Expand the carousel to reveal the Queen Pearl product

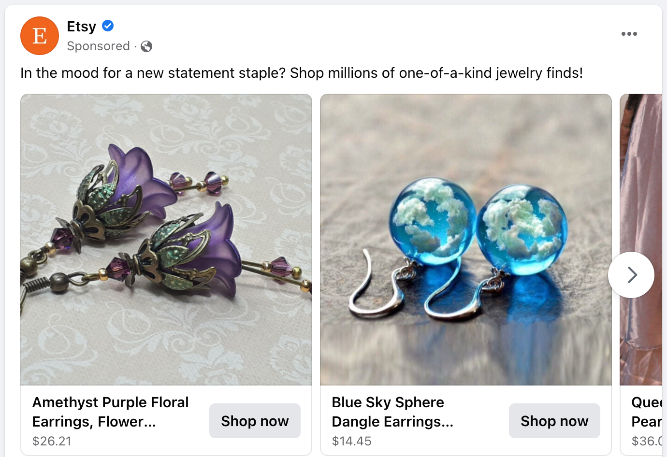[x=631, y=274]
